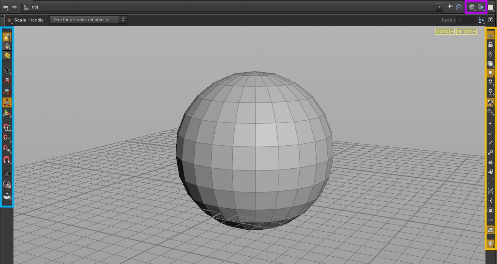
Task: Click the Scale operation icon in toolbar
Action: click(x=9, y=20)
